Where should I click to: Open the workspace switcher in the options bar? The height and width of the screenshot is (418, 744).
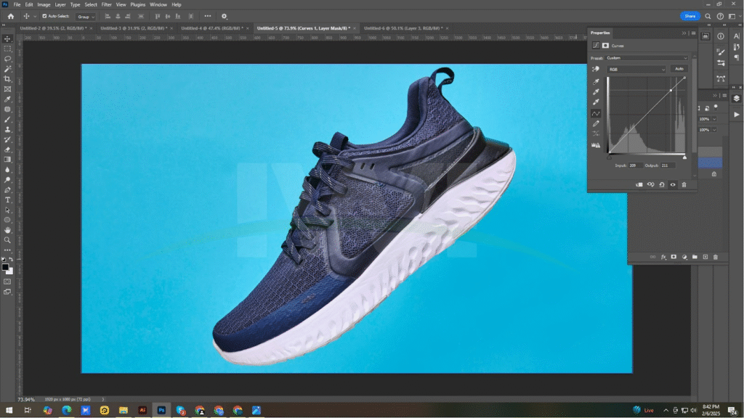[732, 16]
